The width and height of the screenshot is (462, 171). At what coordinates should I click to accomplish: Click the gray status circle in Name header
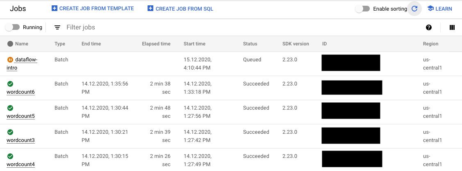(10, 44)
